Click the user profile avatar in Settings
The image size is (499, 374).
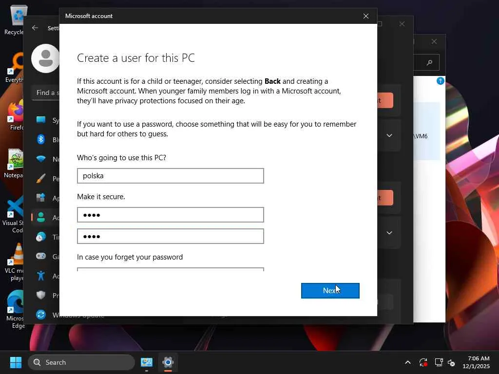point(45,58)
